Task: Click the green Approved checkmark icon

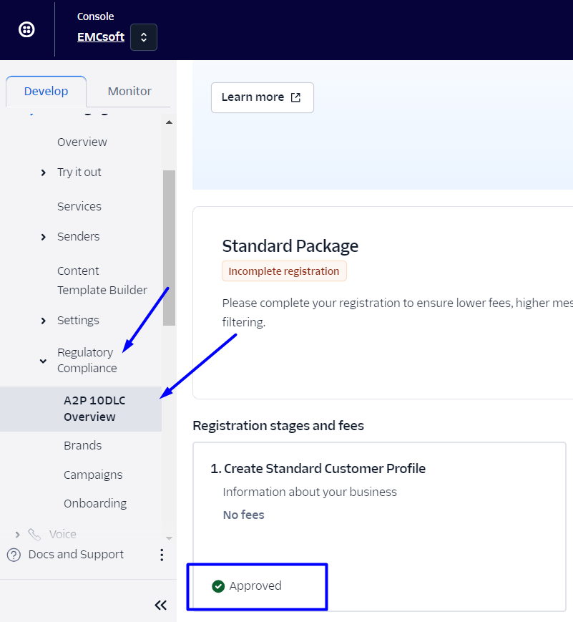Action: (x=218, y=586)
